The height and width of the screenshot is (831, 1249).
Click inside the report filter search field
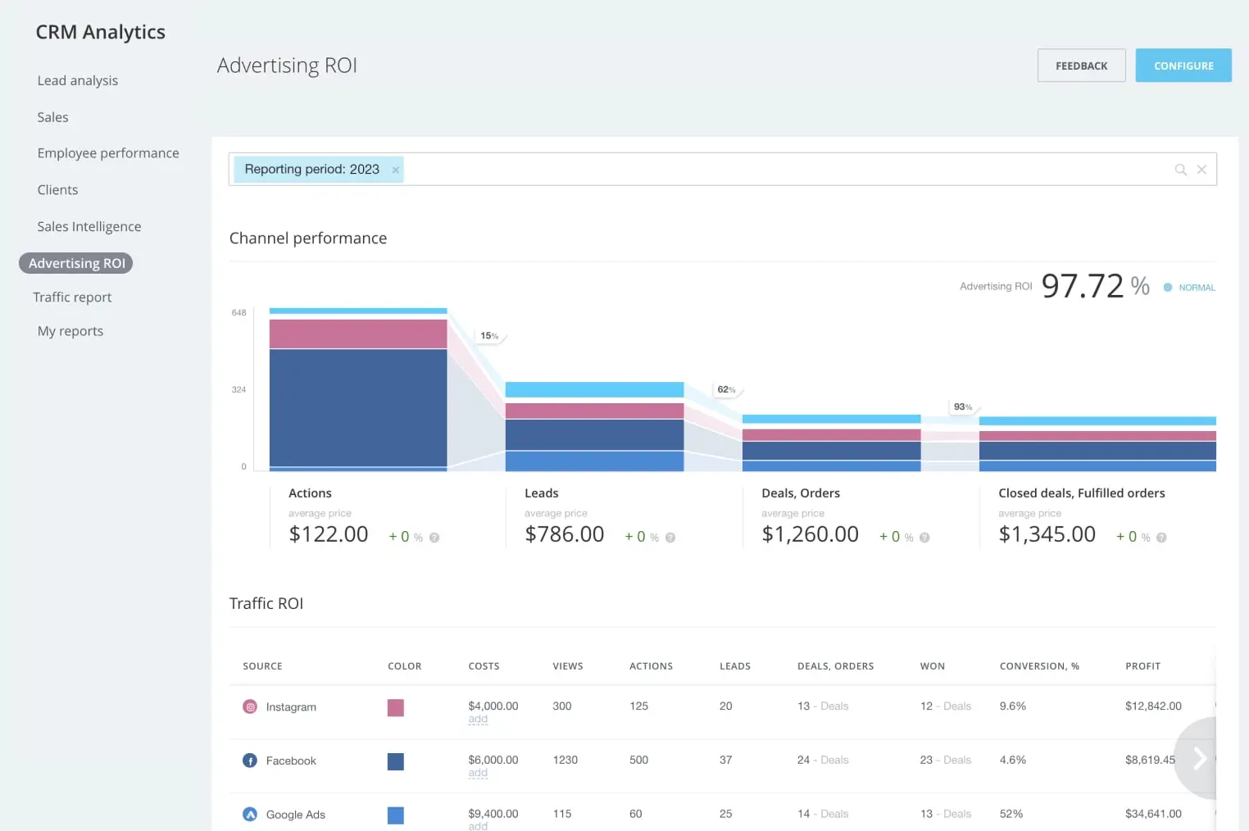click(x=779, y=170)
